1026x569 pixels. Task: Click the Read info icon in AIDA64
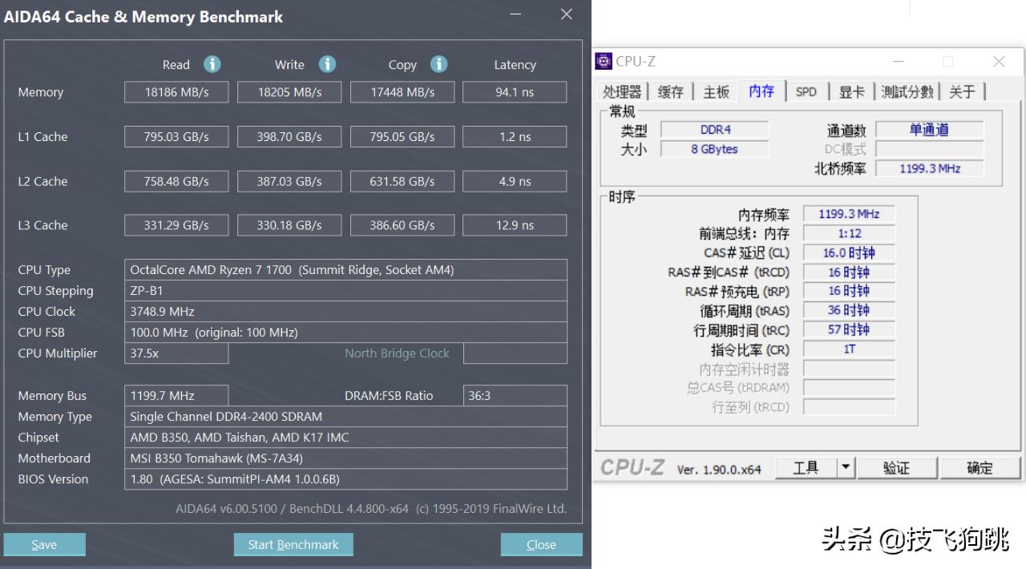[x=212, y=64]
